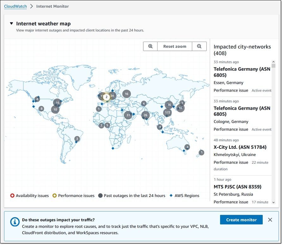Click the Internet Monitor breadcrumb text
The height and width of the screenshot is (245, 283).
coord(52,6)
